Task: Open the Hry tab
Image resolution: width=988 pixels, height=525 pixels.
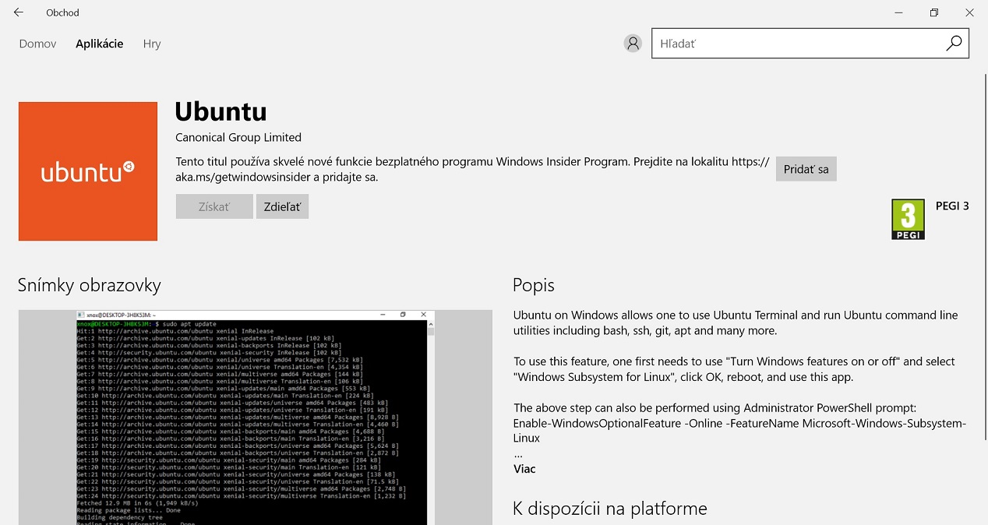Action: [x=152, y=44]
